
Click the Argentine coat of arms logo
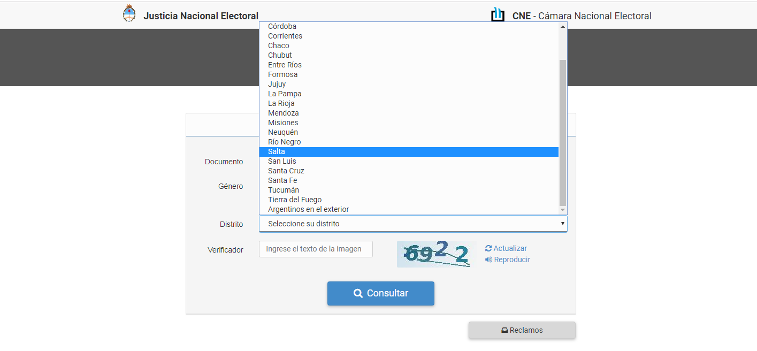tap(129, 14)
